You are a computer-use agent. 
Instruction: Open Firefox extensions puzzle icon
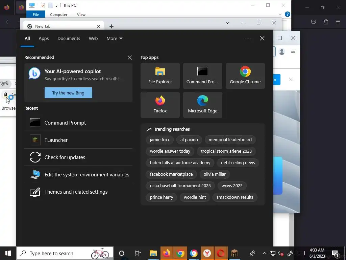coord(326,22)
